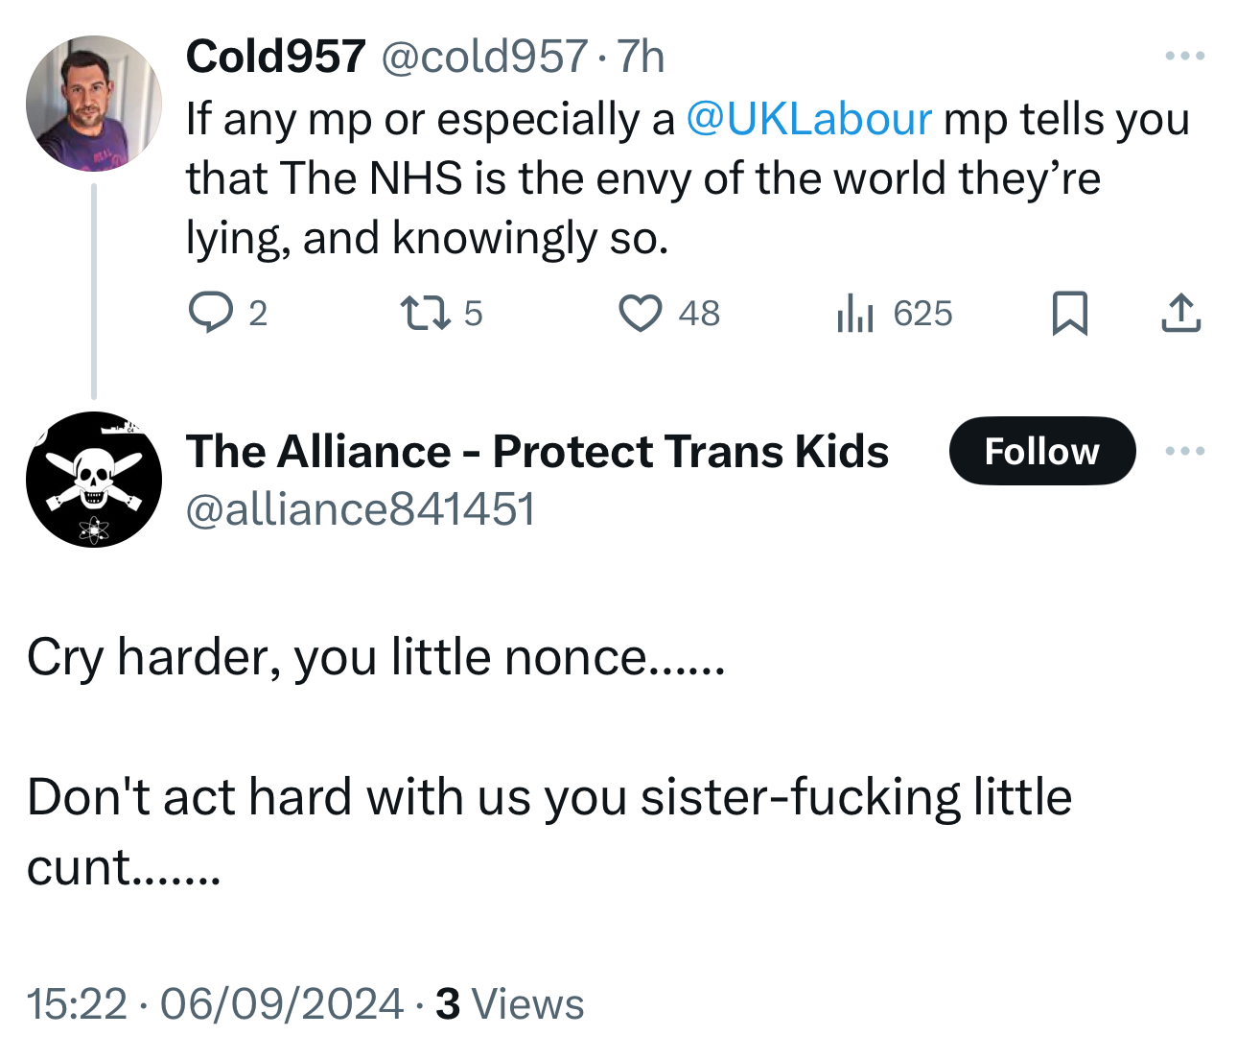Open the @UKLabour mention link
The image size is (1237, 1059).
click(808, 119)
